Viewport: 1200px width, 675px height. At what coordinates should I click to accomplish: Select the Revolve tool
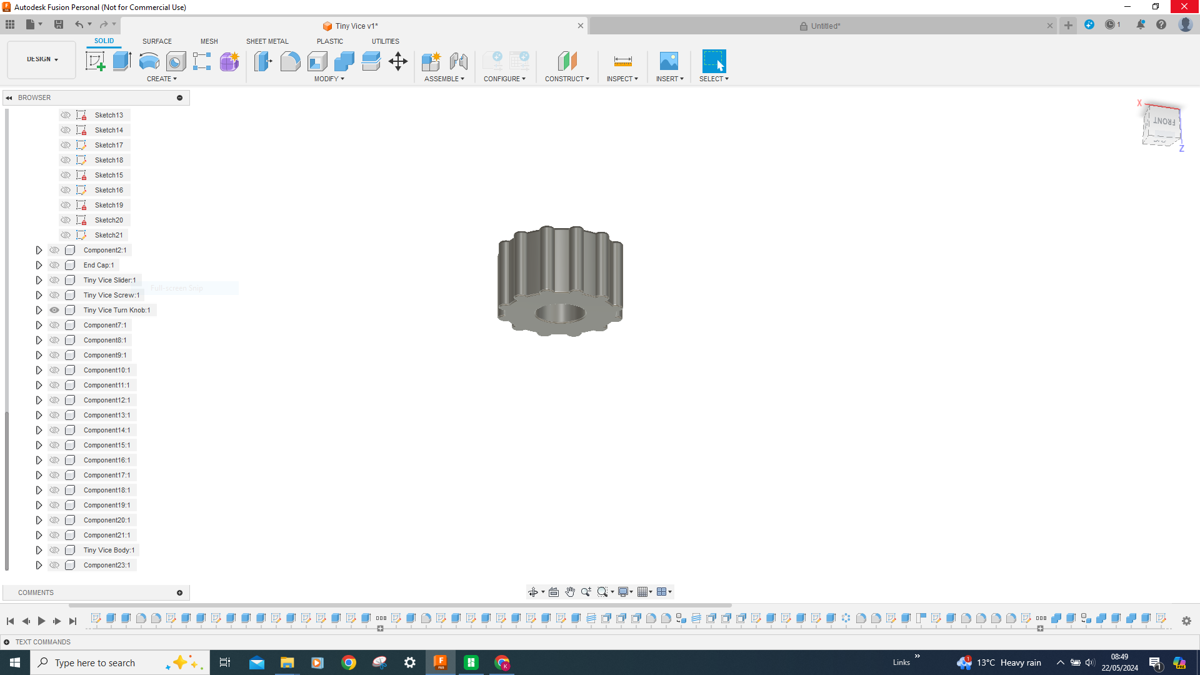149,61
